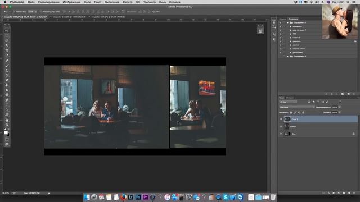Open Premiere Pro from the Dock
This screenshot has height=202, width=360.
coord(145,197)
